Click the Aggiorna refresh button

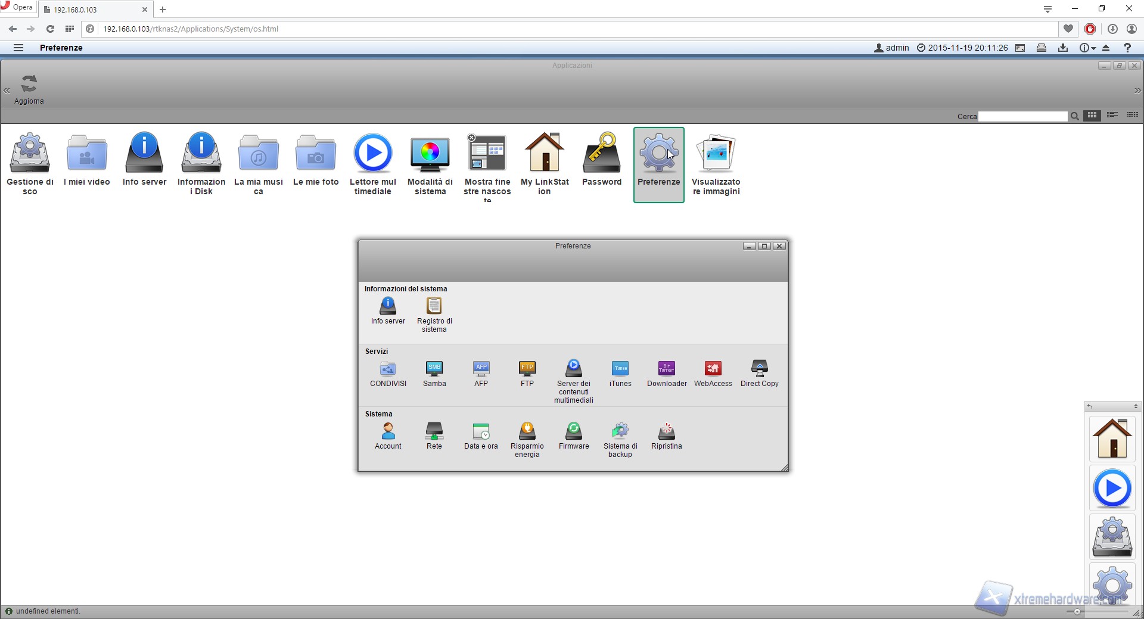[29, 89]
